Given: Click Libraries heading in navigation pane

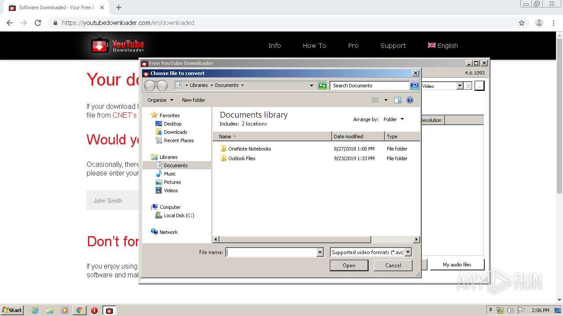Looking at the screenshot, I should pos(168,157).
